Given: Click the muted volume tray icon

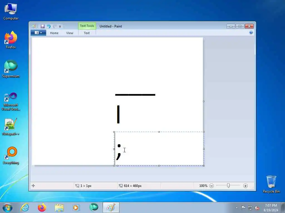Looking at the screenshot, I should [257, 208].
